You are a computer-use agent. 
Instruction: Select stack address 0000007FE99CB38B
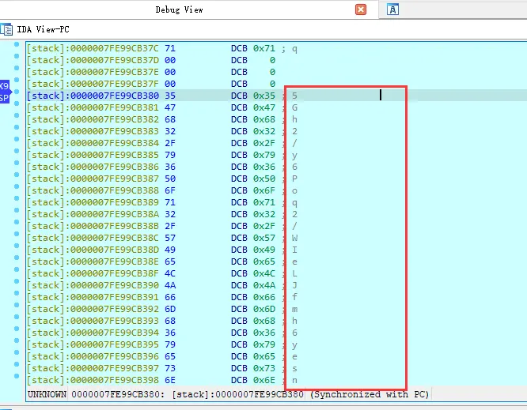(93, 226)
